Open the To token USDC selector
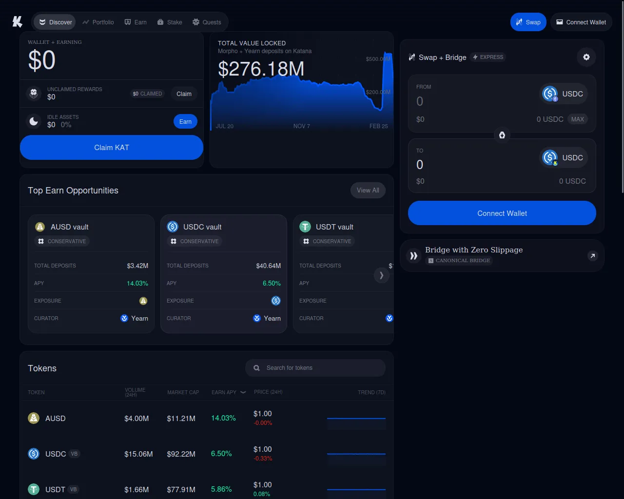Image resolution: width=624 pixels, height=499 pixels. click(564, 157)
